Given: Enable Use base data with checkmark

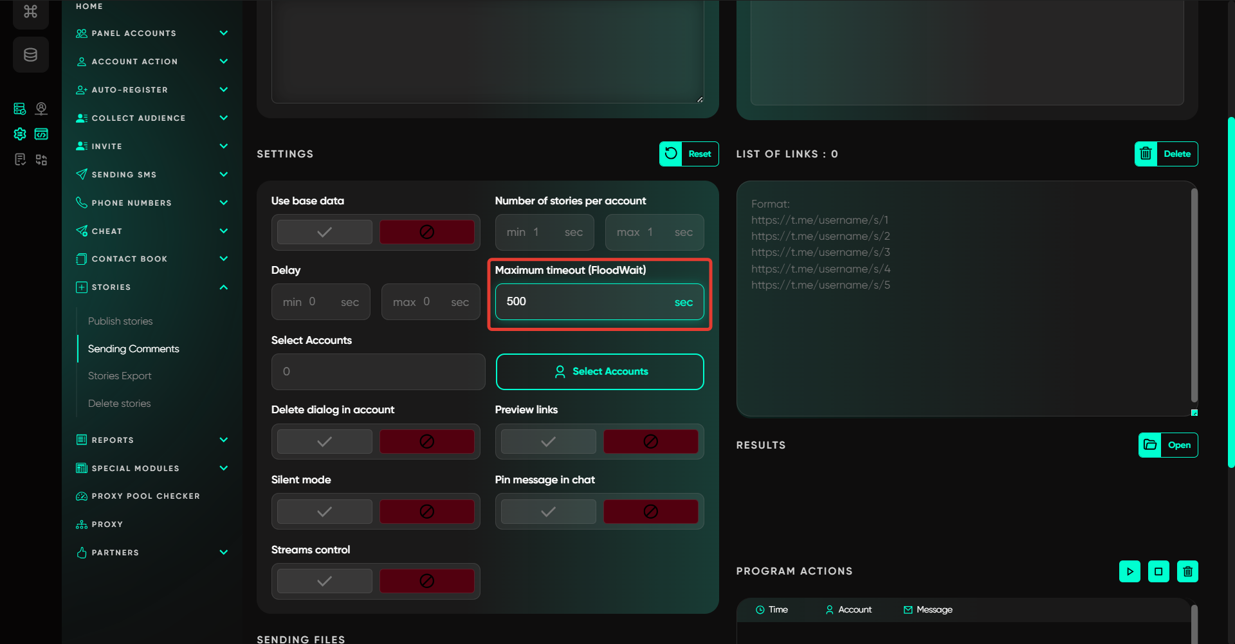Looking at the screenshot, I should pyautogui.click(x=325, y=232).
